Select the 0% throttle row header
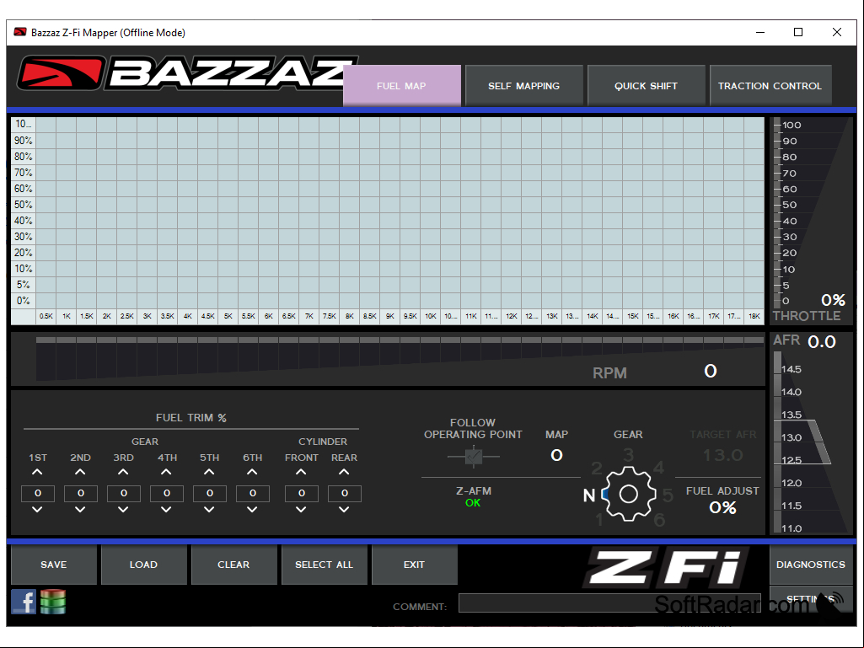This screenshot has width=864, height=648. [23, 301]
